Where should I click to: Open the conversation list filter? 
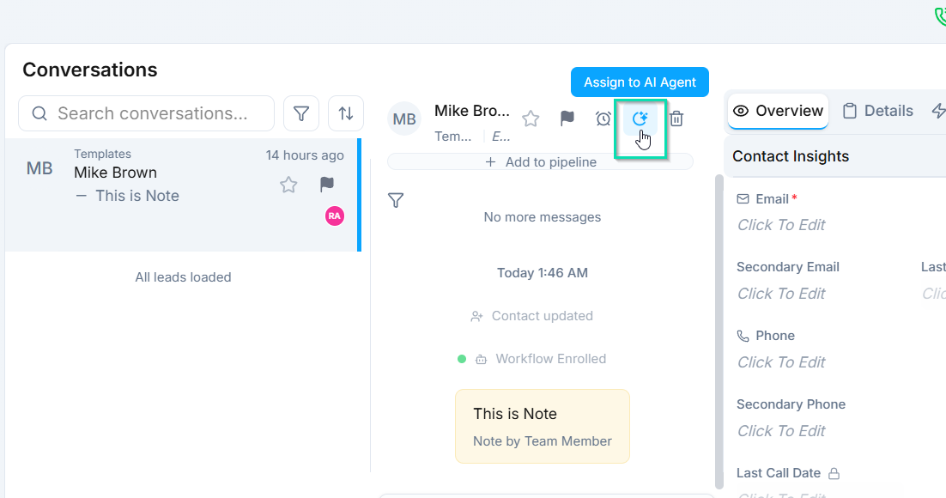[x=301, y=113]
